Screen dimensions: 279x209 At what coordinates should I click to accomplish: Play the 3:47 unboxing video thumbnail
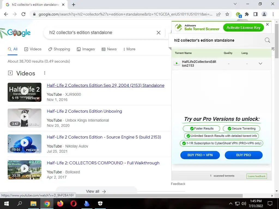tap(25, 118)
